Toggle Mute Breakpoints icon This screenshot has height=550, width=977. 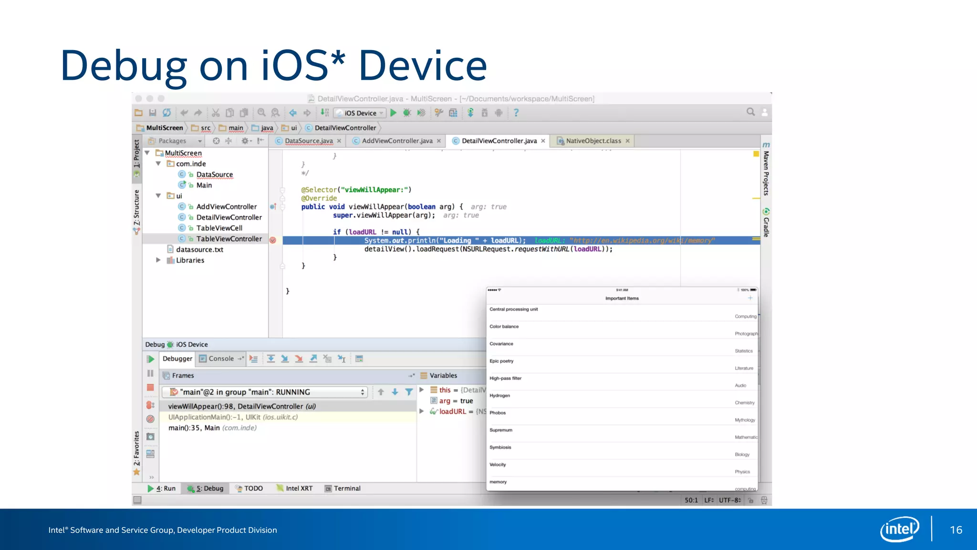click(x=150, y=419)
